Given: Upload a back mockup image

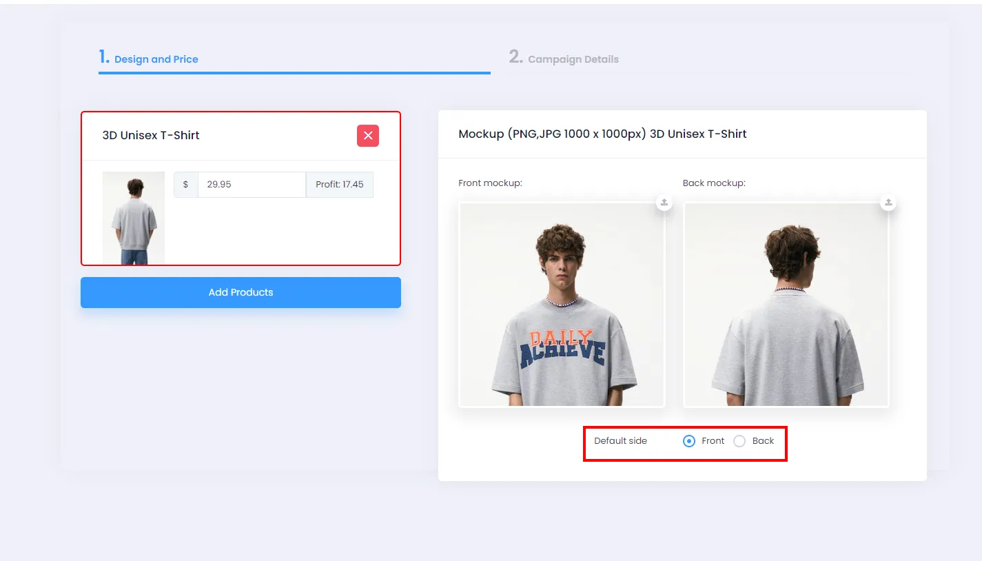Looking at the screenshot, I should point(888,203).
